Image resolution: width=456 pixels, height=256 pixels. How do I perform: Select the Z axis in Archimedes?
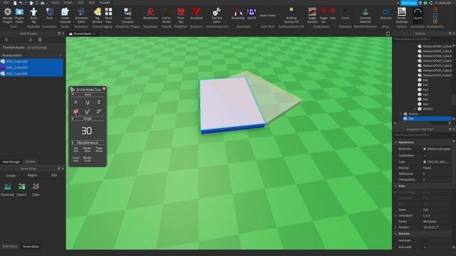(x=99, y=102)
